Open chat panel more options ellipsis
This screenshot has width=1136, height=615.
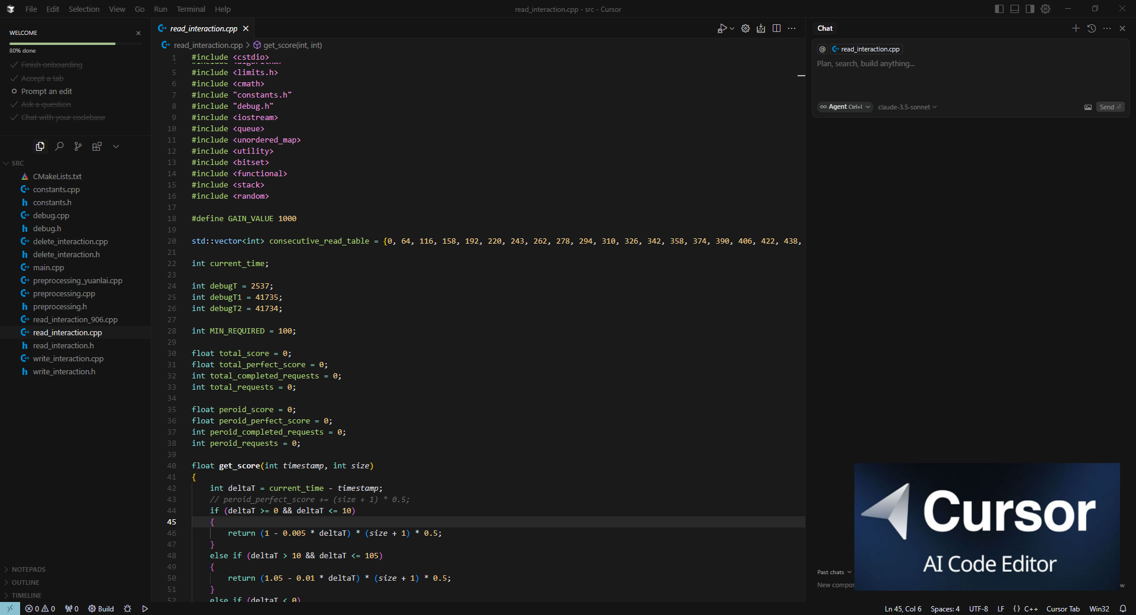point(1107,28)
